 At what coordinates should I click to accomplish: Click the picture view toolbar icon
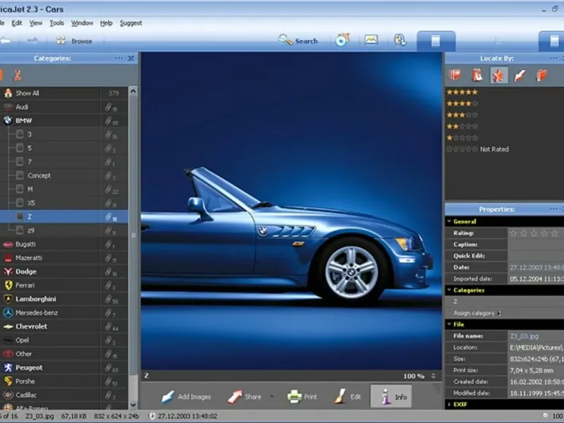click(372, 40)
